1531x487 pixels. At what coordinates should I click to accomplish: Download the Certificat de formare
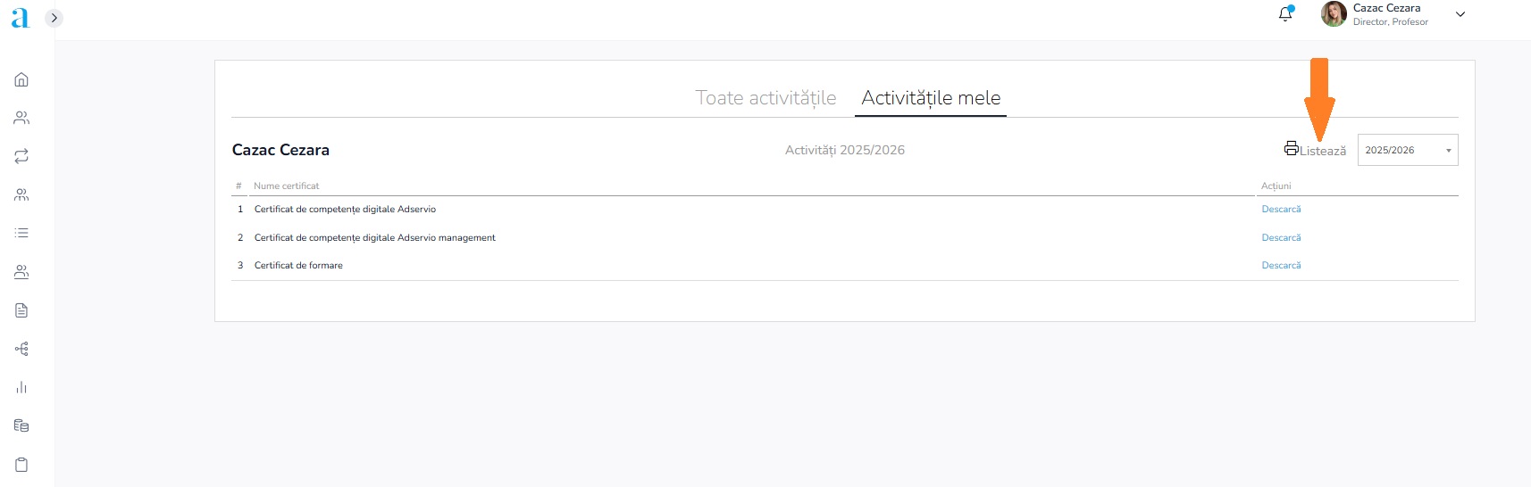click(x=1281, y=266)
